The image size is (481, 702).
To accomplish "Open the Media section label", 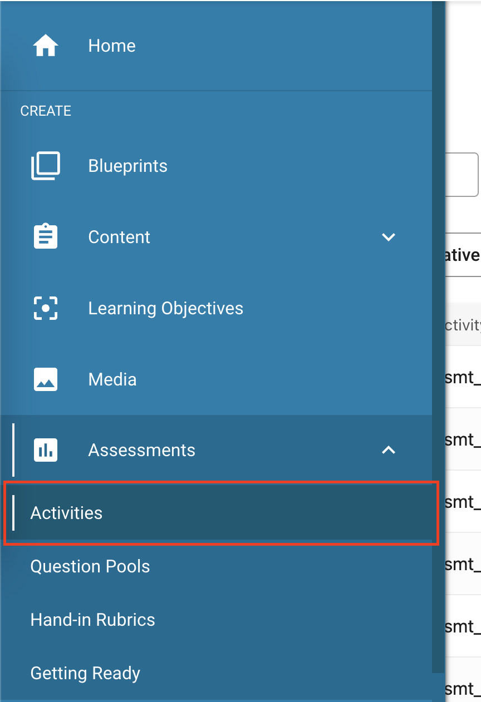I will (x=112, y=379).
